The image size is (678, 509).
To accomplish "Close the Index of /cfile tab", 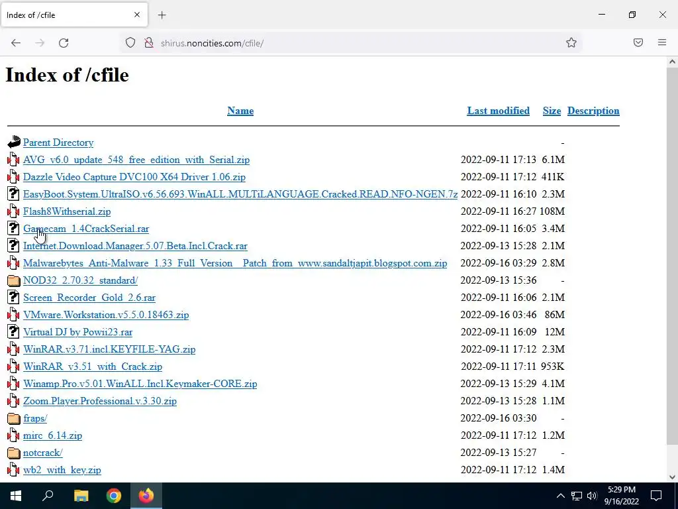I will [x=137, y=15].
